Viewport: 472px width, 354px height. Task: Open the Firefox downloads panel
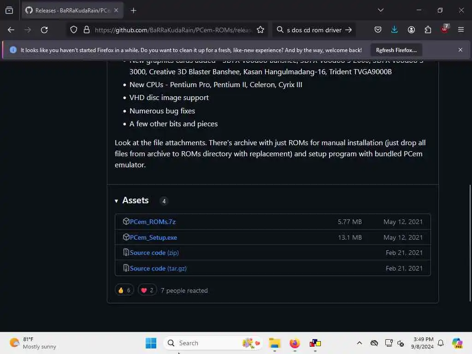tap(395, 30)
